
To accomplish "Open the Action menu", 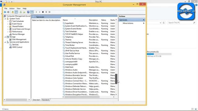I will pyautogui.click(x=12, y=8).
